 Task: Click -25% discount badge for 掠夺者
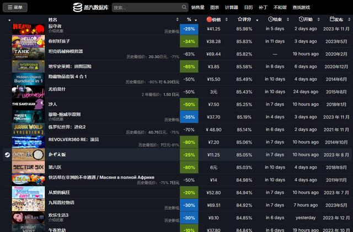189,29
